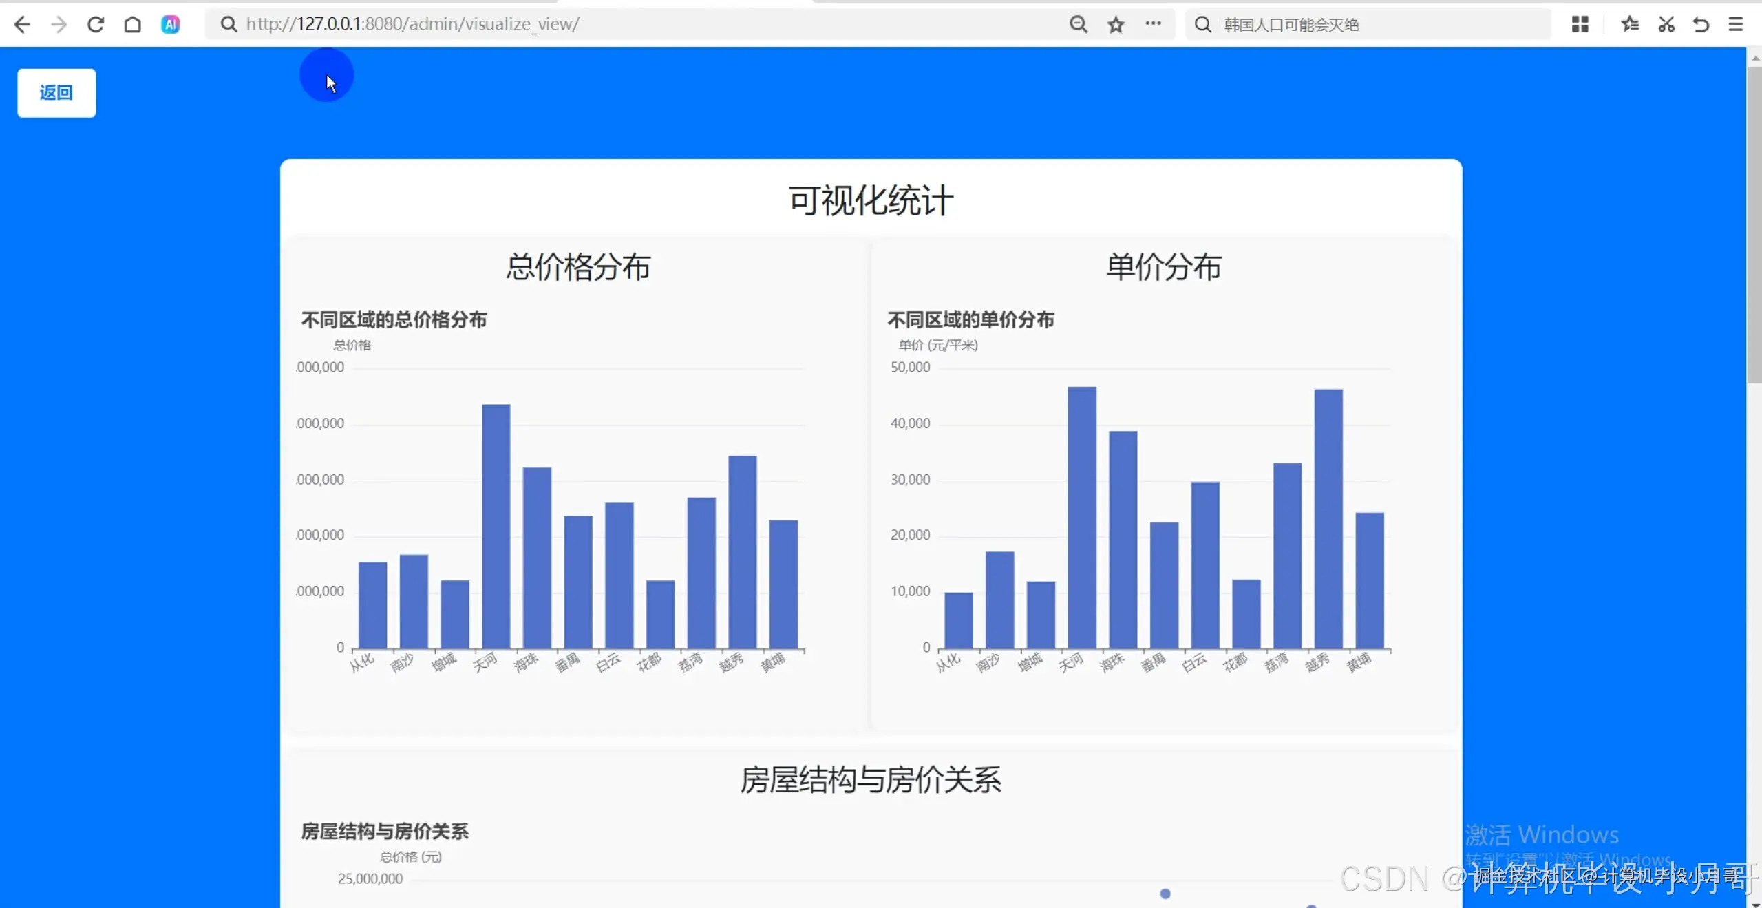Click the first pagination dot below the chart
The height and width of the screenshot is (908, 1762).
tap(1165, 893)
